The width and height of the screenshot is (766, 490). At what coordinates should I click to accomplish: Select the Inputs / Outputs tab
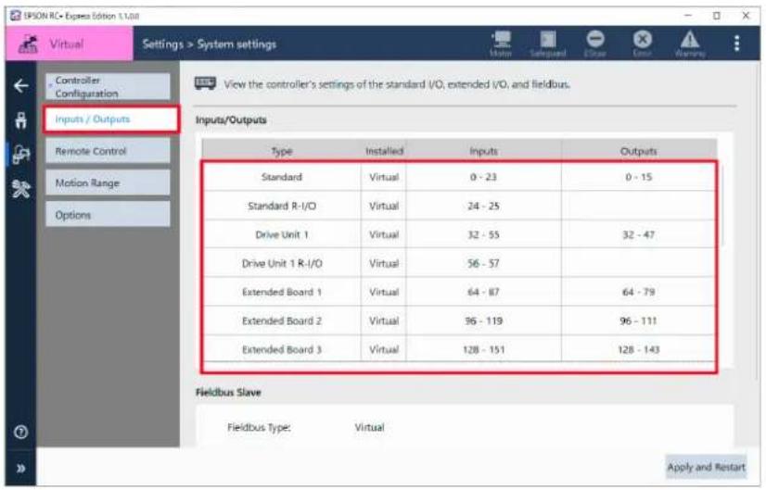pyautogui.click(x=110, y=119)
